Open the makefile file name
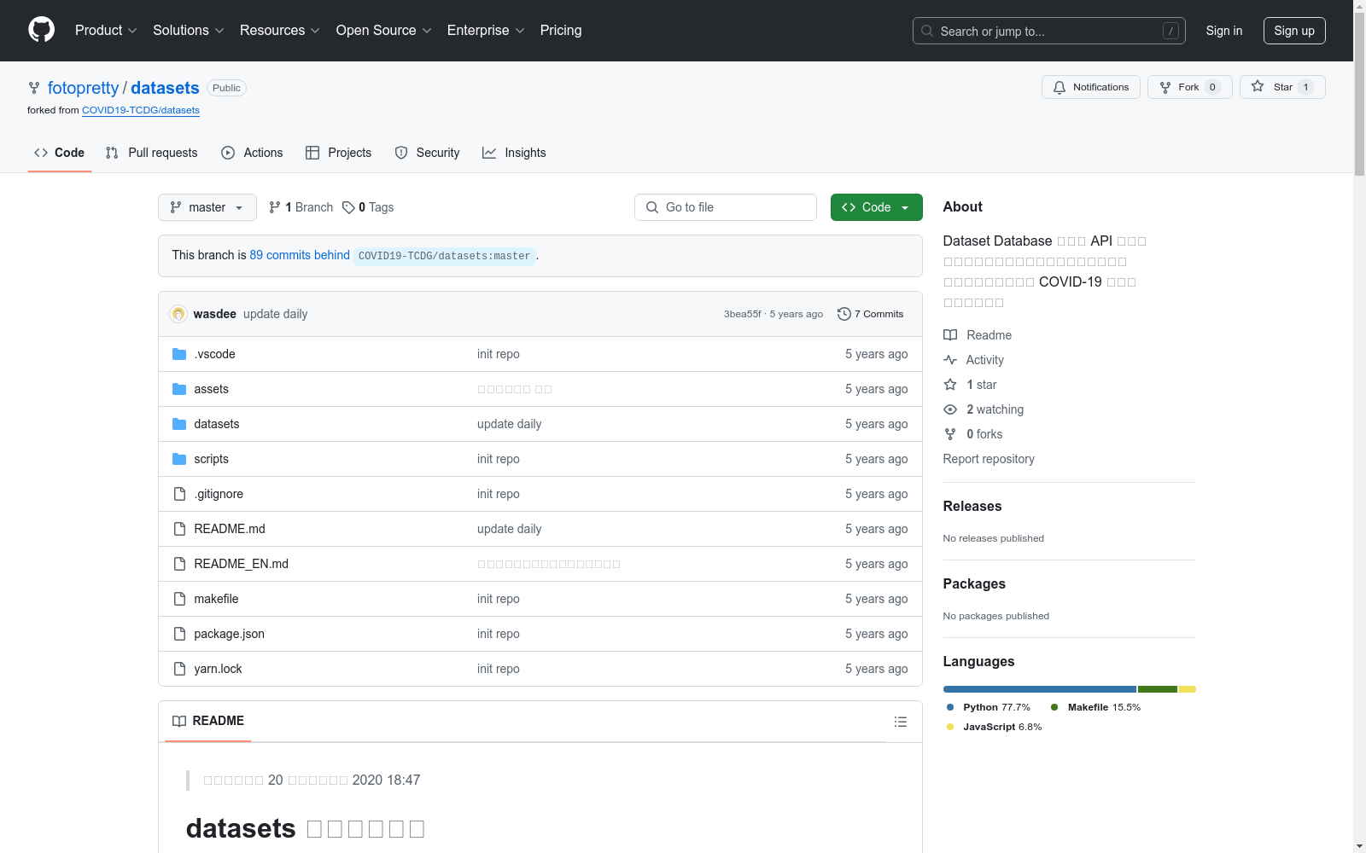The height and width of the screenshot is (853, 1366). [216, 599]
